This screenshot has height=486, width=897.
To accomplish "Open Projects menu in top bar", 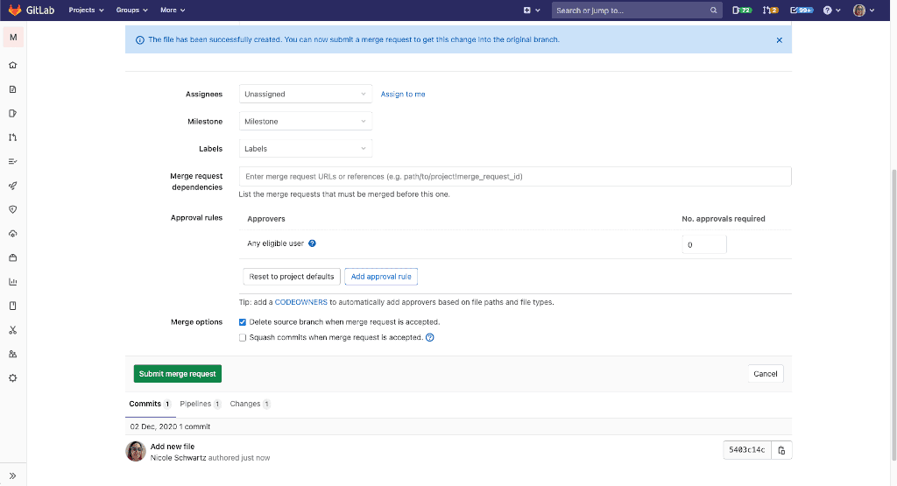I will point(87,11).
